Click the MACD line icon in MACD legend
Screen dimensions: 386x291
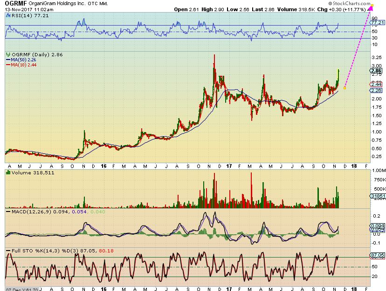pyautogui.click(x=7, y=212)
